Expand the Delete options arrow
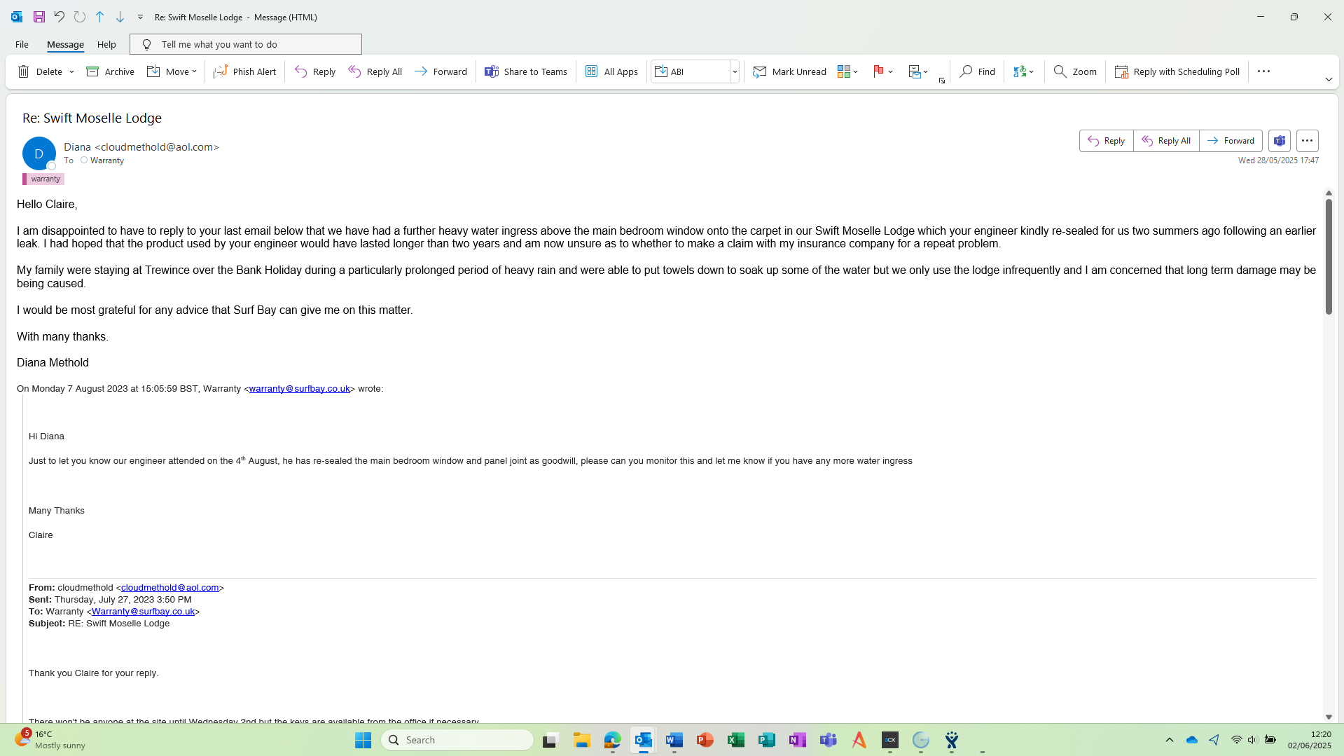Screen dimensions: 1344x756 (x=71, y=71)
